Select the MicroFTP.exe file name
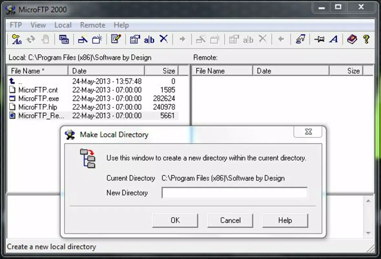The height and width of the screenshot is (259, 381). click(38, 98)
